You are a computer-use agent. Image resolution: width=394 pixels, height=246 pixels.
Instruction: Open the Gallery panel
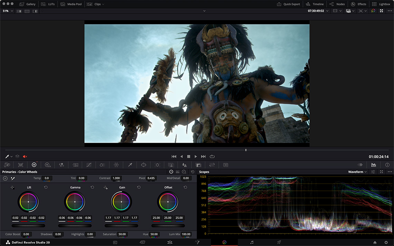pos(27,4)
